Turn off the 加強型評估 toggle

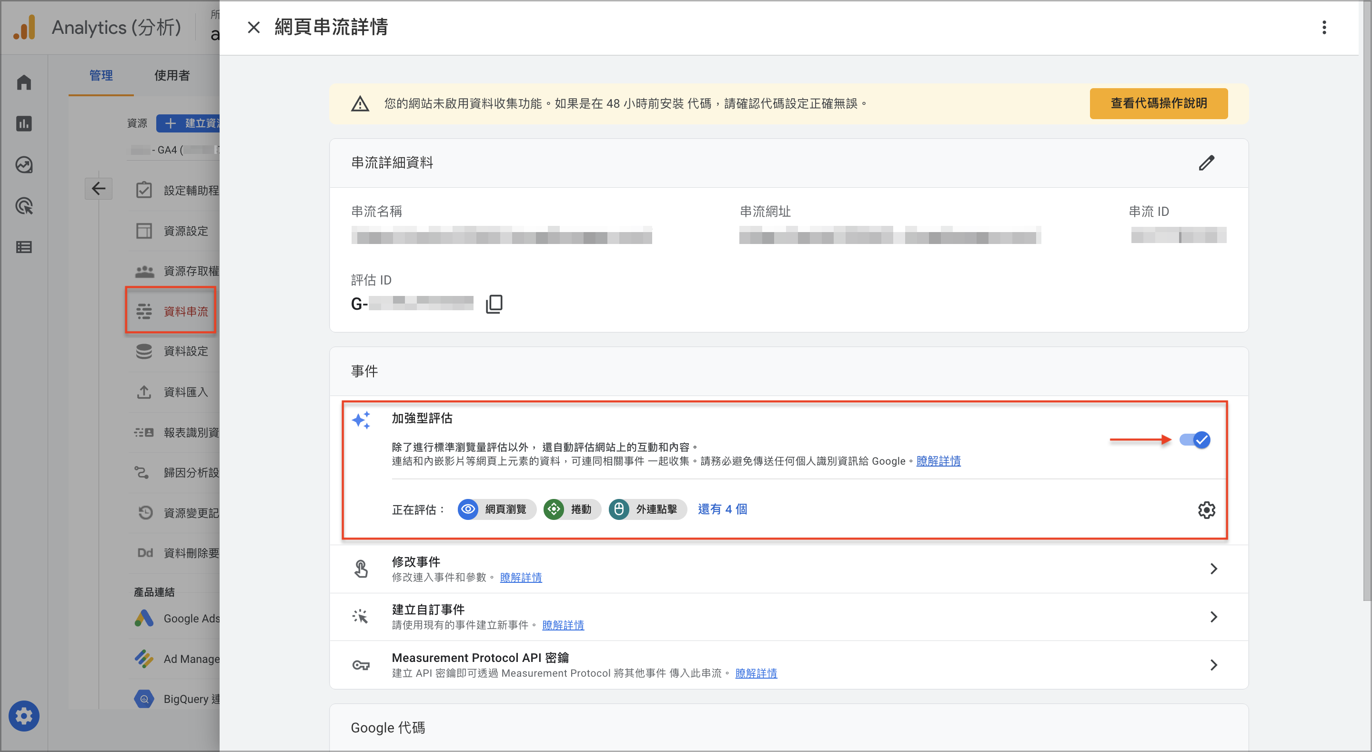(x=1195, y=440)
